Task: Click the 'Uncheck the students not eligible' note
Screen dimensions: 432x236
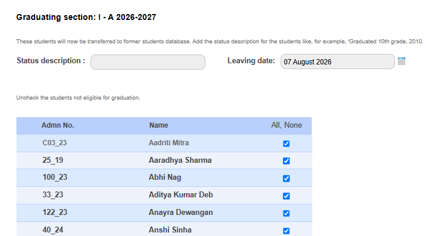Action: click(x=78, y=98)
